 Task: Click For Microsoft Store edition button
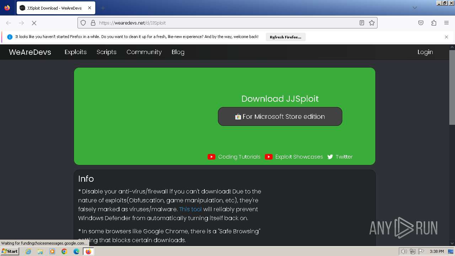coord(280,116)
